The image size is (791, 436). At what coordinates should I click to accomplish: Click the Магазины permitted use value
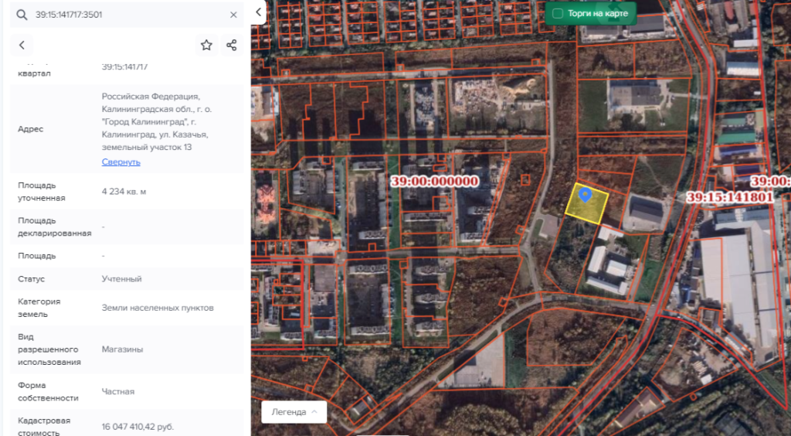122,349
